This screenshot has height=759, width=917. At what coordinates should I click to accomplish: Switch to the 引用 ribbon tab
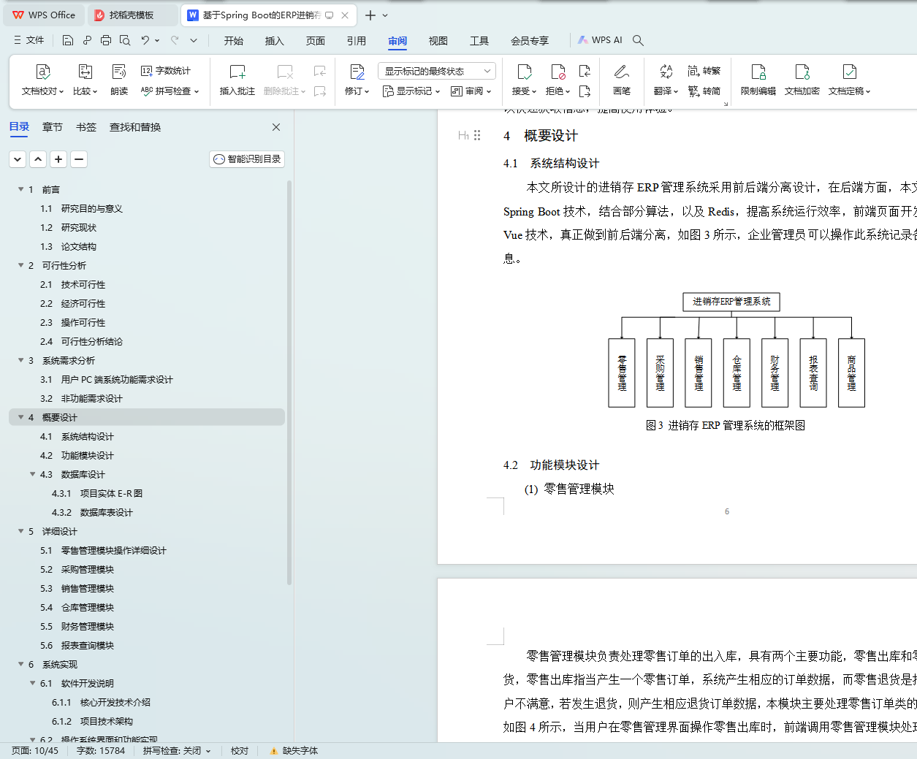(357, 41)
